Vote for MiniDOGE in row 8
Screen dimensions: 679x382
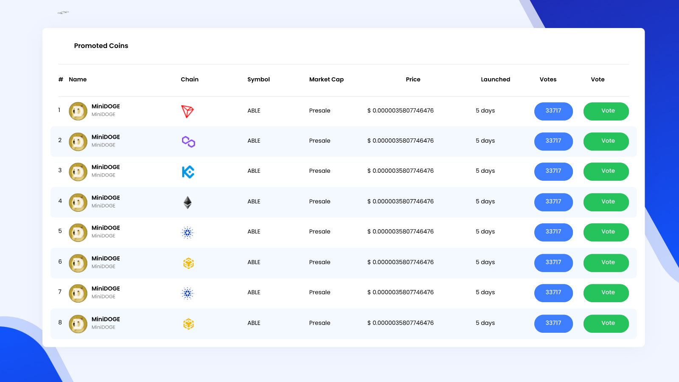606,323
